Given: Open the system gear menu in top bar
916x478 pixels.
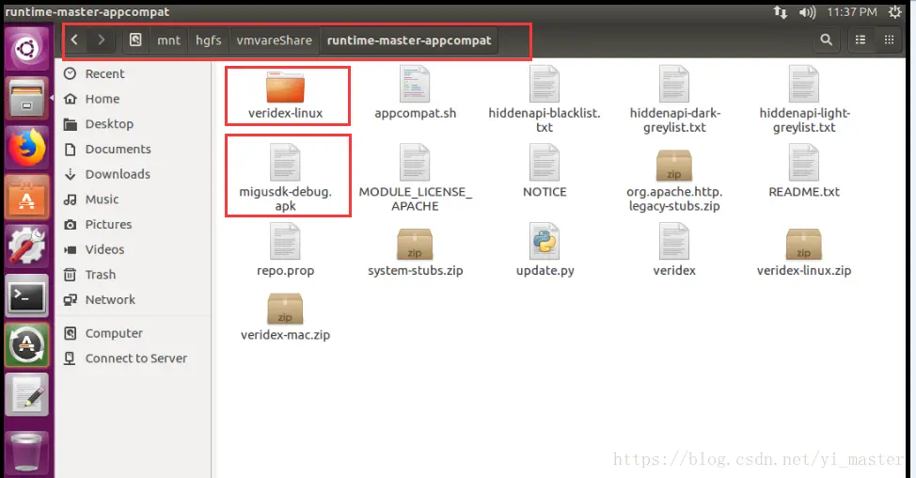Looking at the screenshot, I should (x=895, y=11).
